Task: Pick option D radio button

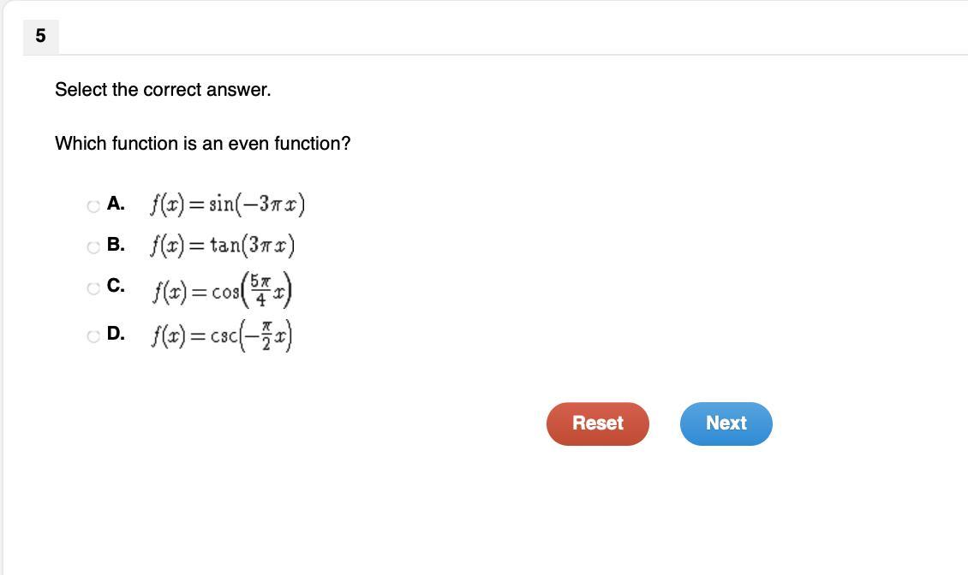Action: point(93,336)
